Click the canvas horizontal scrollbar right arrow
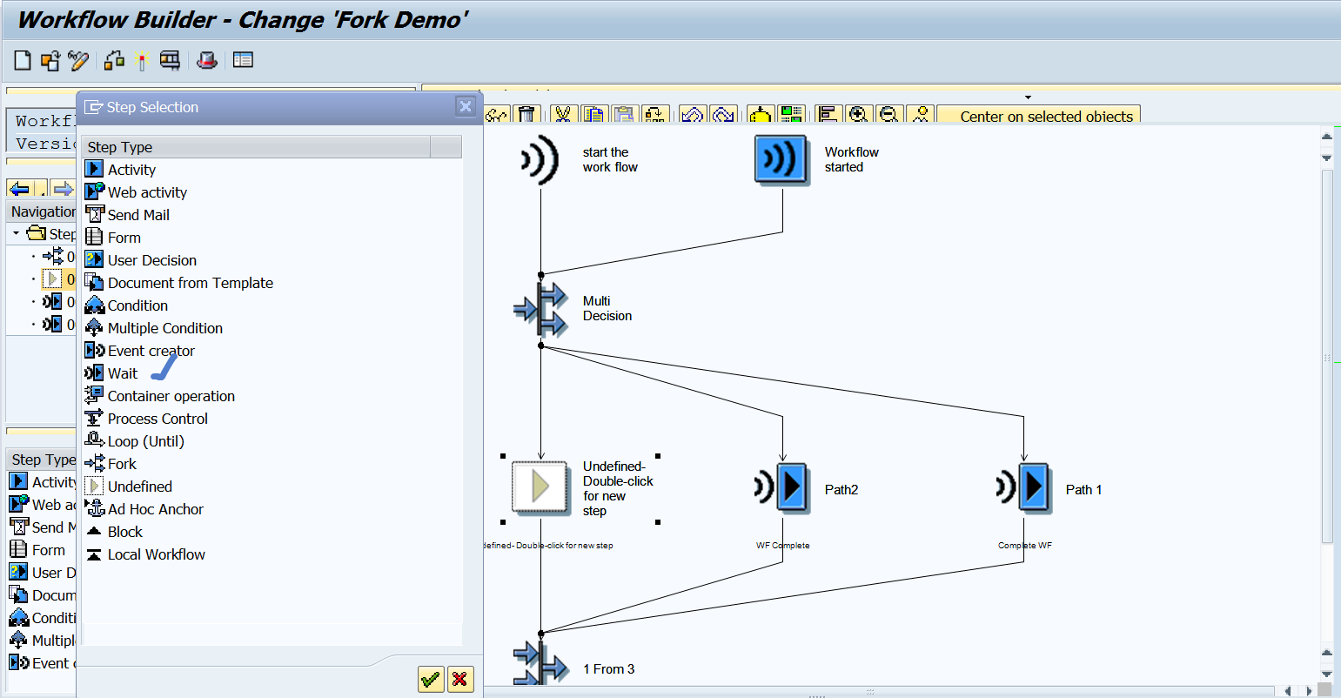 (x=1309, y=691)
